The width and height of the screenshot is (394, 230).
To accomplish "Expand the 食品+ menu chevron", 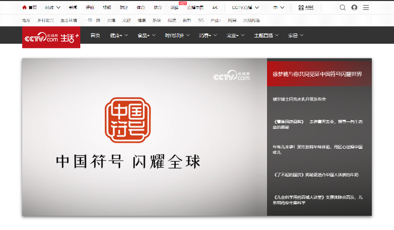I will 154,35.
